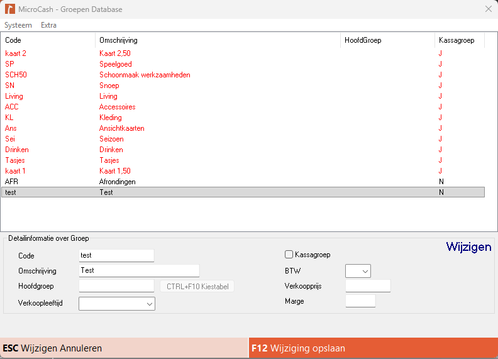Close the Groepen Database window
This screenshot has width=498, height=359.
click(x=489, y=9)
